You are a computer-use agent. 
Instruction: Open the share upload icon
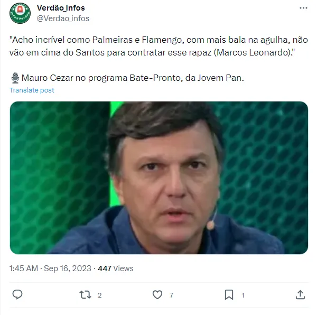(300, 295)
